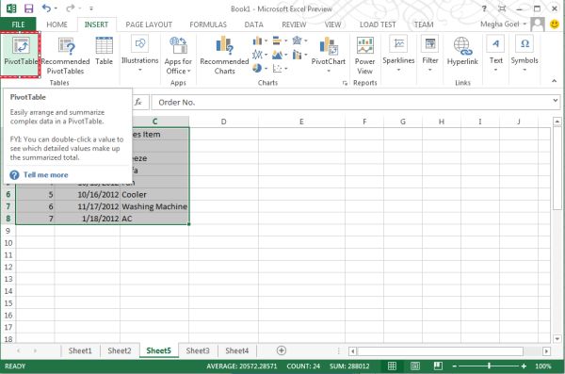Switch to the VIEW tab
565x374 pixels.
(x=332, y=24)
